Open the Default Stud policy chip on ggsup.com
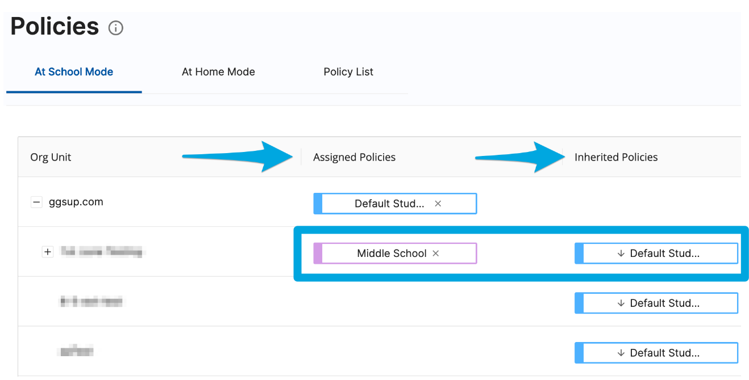This screenshot has width=749, height=380. click(390, 203)
